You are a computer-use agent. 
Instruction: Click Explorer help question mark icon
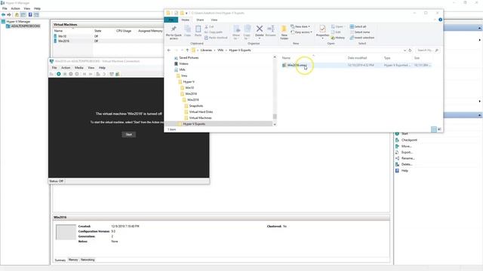click(x=440, y=20)
